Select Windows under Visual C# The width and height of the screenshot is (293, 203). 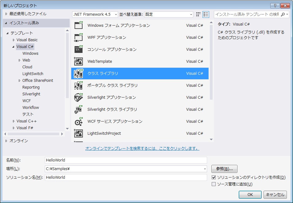(30, 54)
